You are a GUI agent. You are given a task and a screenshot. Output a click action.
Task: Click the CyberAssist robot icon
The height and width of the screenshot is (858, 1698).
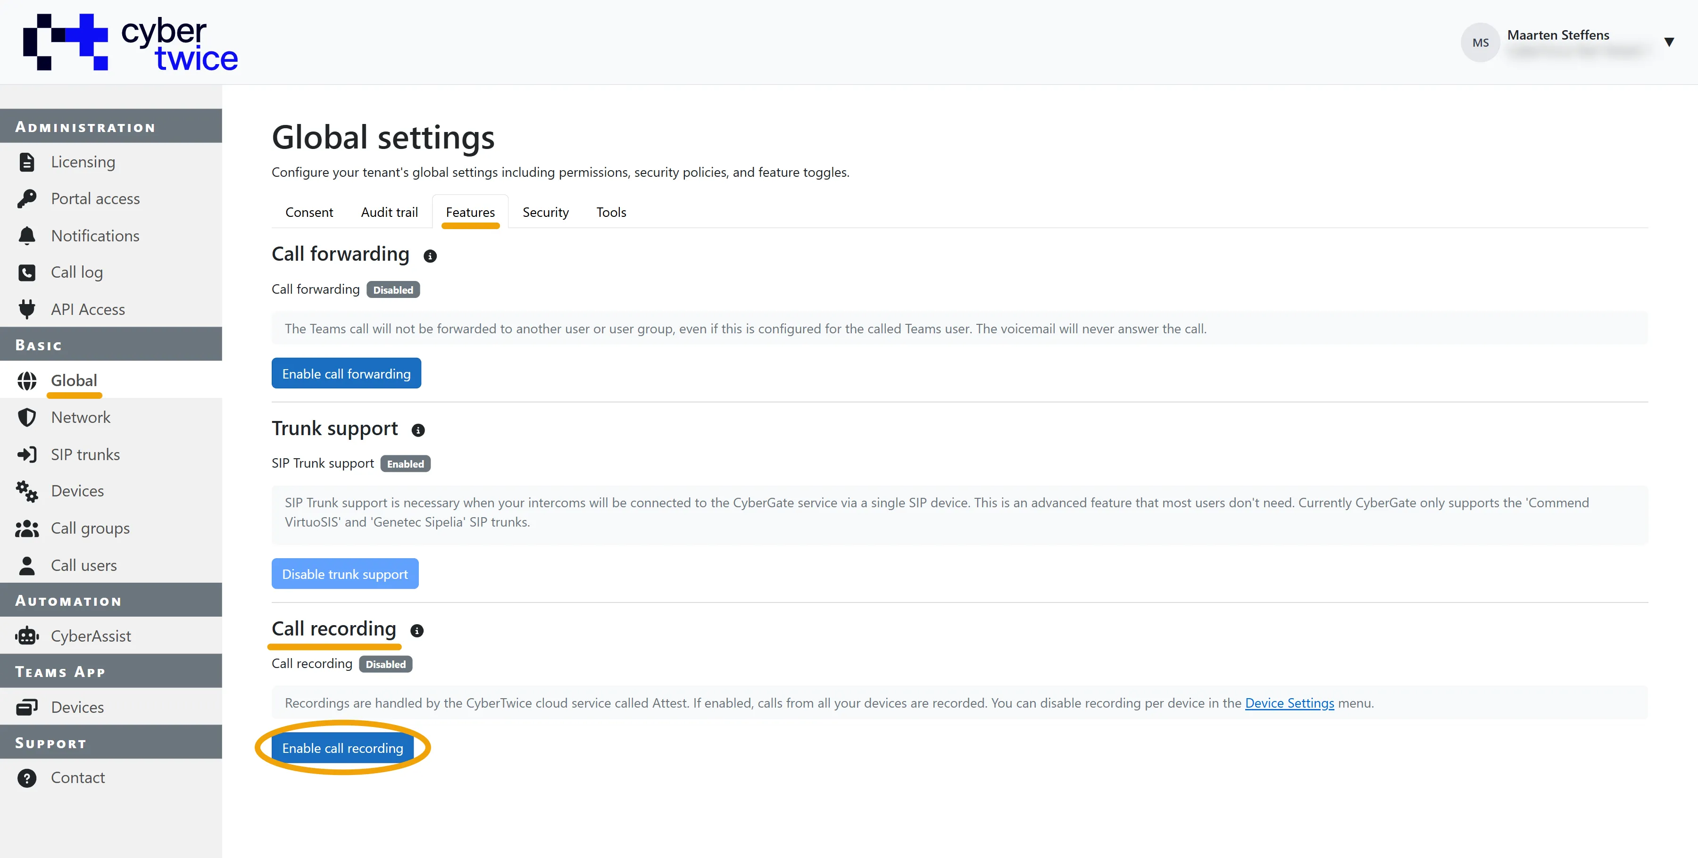27,636
